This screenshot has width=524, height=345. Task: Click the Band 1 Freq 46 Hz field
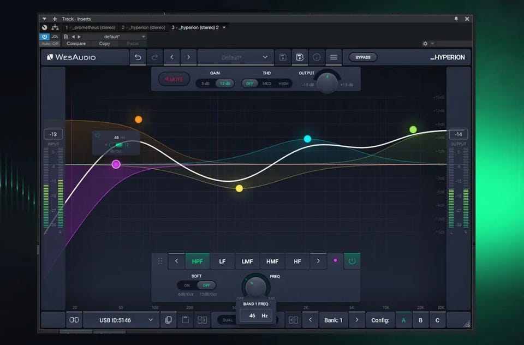click(x=255, y=316)
